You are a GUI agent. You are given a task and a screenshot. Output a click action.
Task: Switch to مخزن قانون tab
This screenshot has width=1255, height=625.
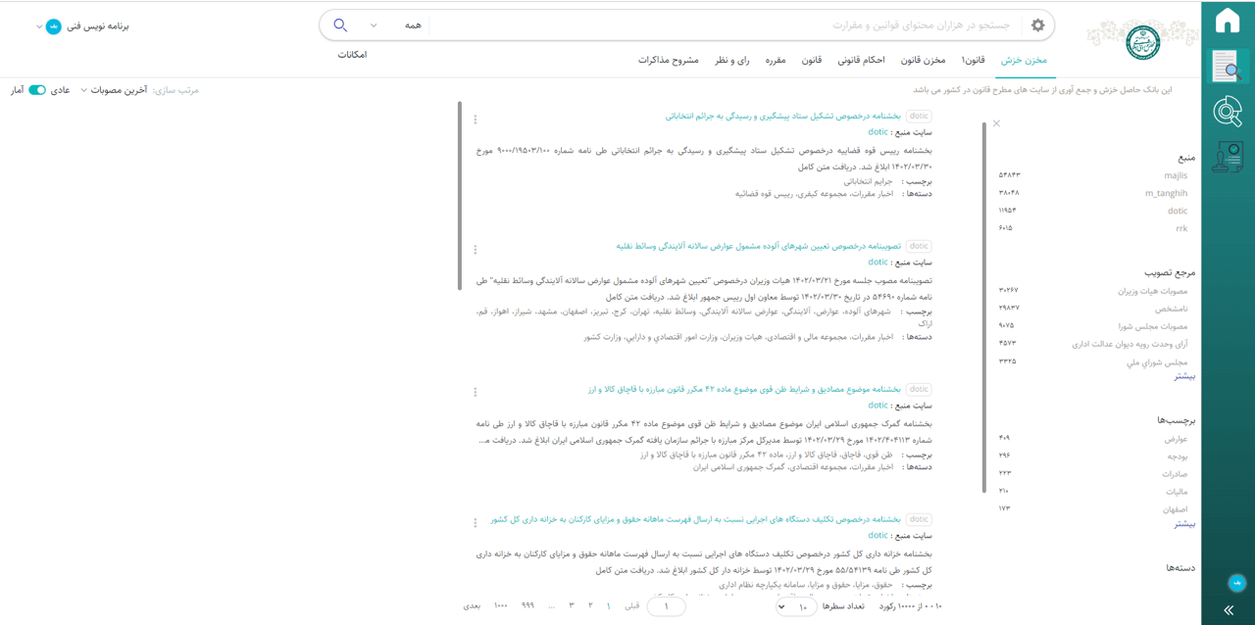tap(924, 61)
